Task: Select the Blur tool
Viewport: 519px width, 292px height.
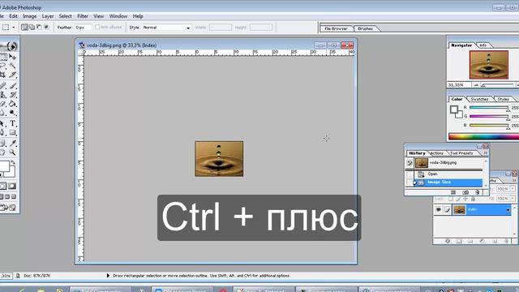Action: click(2, 113)
